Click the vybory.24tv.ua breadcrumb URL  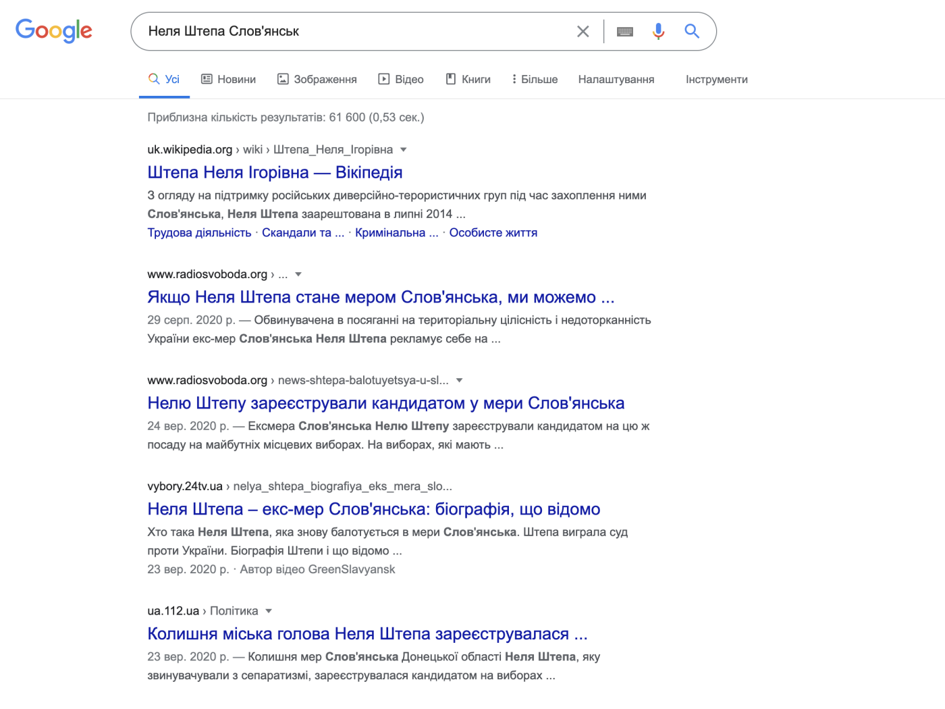pos(300,486)
